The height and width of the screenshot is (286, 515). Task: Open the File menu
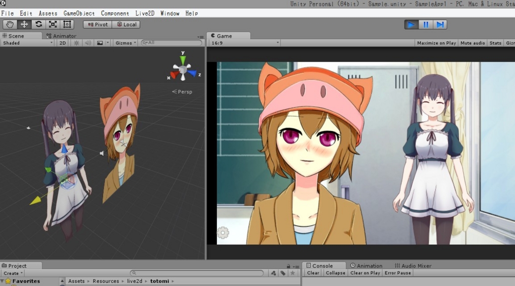point(8,14)
